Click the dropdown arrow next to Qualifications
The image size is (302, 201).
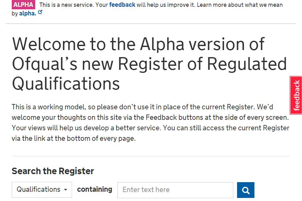click(x=66, y=190)
